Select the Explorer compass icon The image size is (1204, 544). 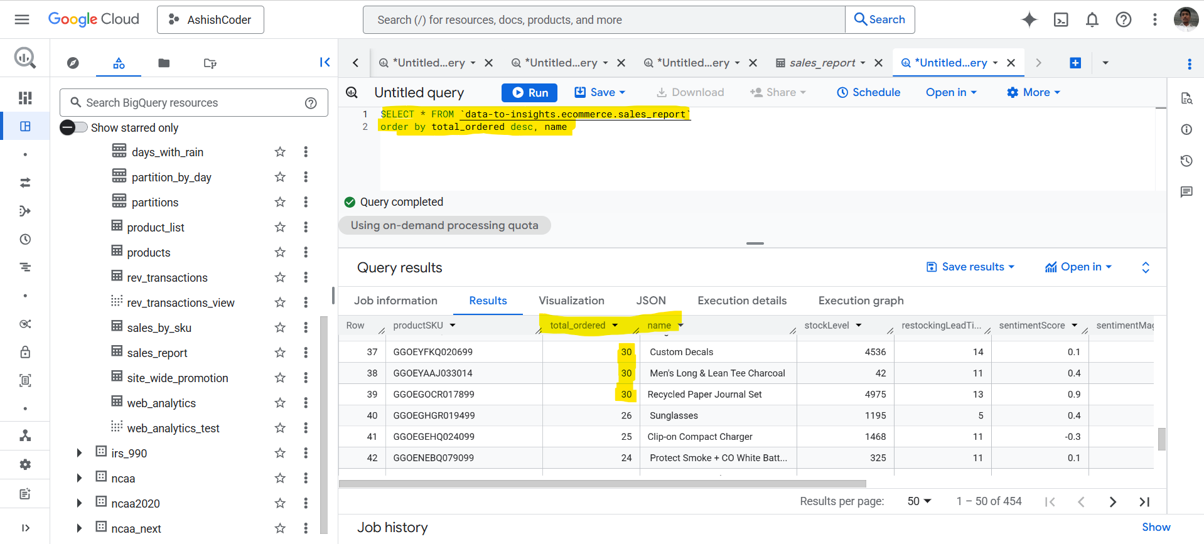(x=73, y=63)
